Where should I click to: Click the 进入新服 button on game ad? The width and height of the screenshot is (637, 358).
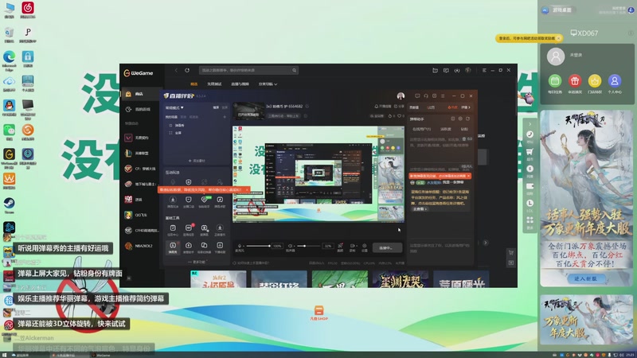[585, 279]
